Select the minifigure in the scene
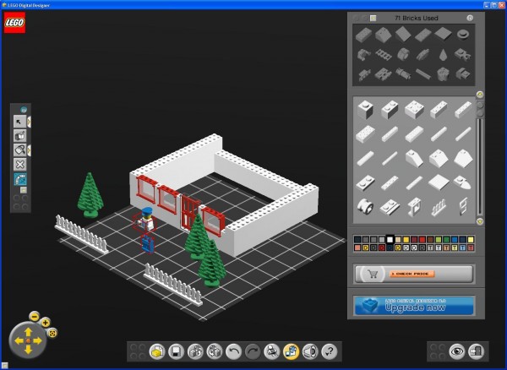507x370 pixels. click(x=146, y=219)
